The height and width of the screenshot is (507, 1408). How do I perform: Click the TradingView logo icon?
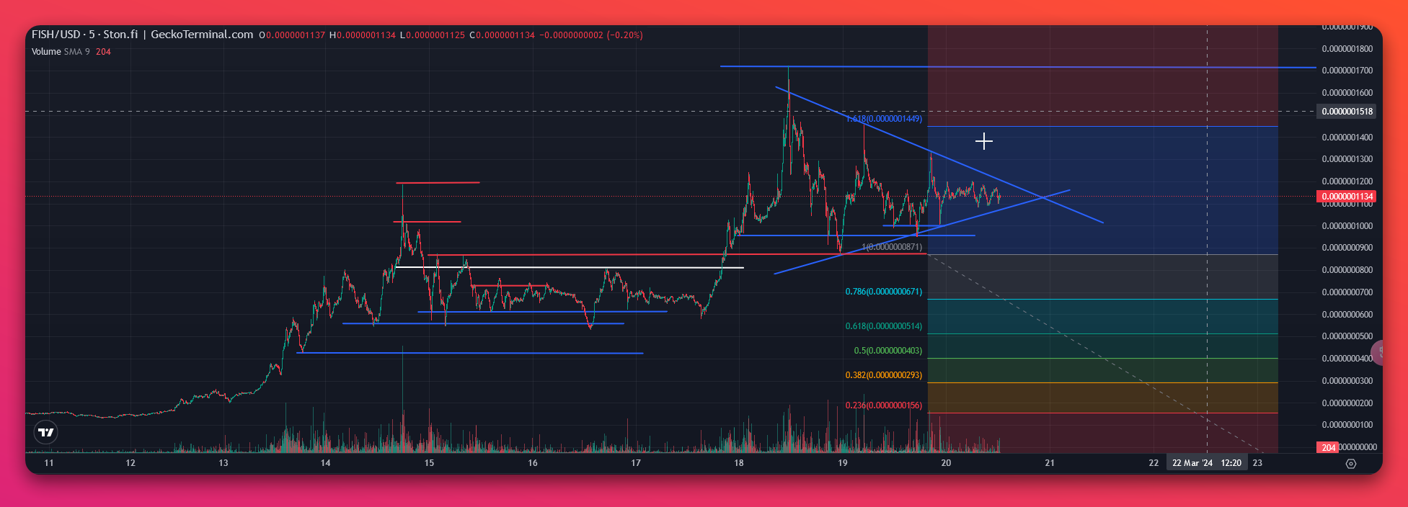(x=46, y=432)
